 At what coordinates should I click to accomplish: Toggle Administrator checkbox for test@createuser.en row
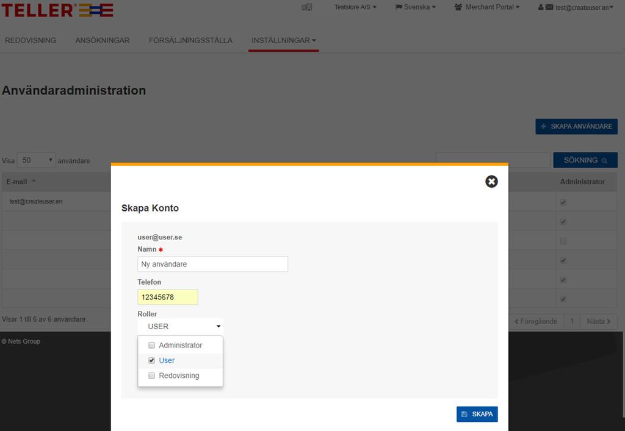563,202
